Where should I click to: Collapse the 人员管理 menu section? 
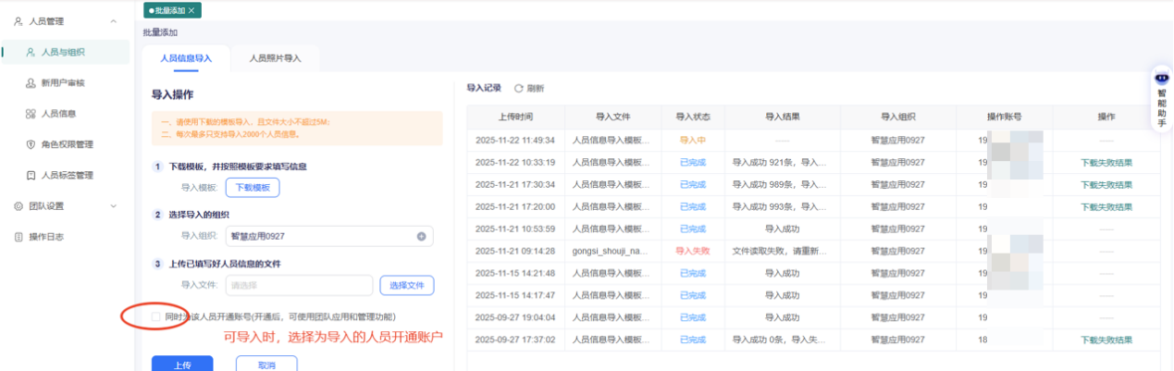(113, 20)
